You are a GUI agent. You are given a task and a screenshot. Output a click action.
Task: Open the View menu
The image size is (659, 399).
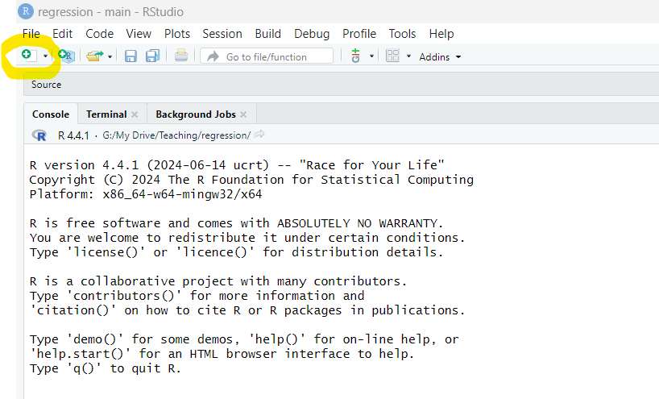pos(139,34)
